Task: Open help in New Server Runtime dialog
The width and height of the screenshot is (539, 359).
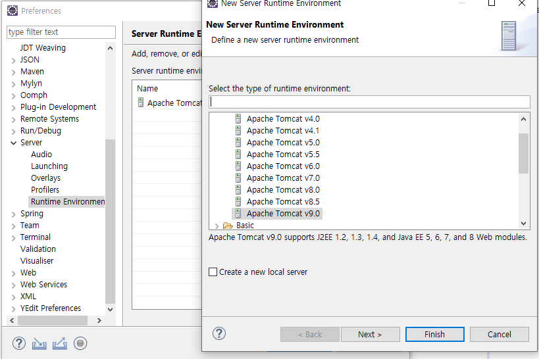Action: pyautogui.click(x=219, y=333)
